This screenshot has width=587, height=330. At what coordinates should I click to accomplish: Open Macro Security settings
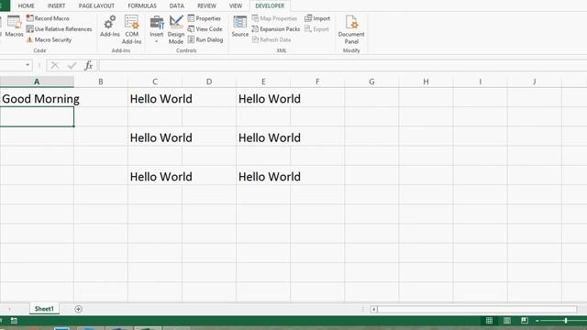pos(49,39)
